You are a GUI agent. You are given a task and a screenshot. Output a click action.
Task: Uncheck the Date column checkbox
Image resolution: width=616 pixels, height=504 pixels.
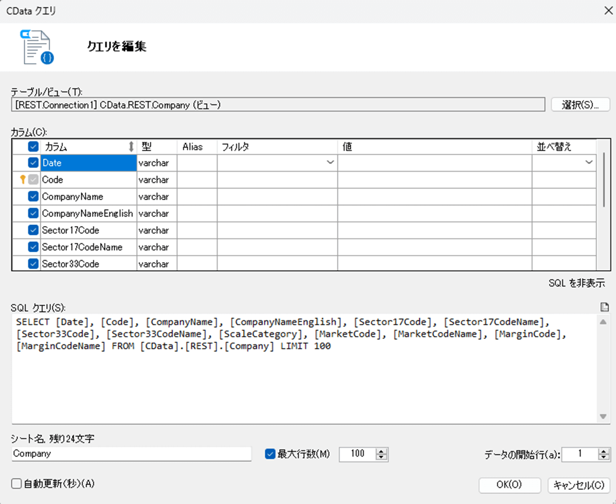tap(32, 162)
